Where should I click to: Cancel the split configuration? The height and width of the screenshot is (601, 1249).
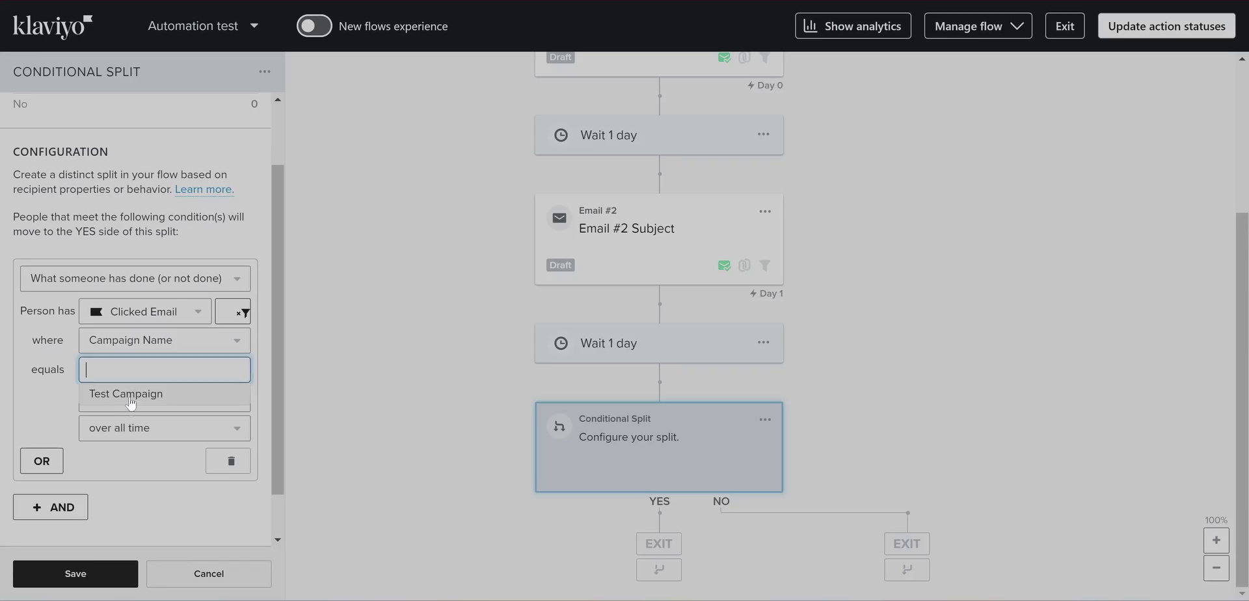pos(209,574)
